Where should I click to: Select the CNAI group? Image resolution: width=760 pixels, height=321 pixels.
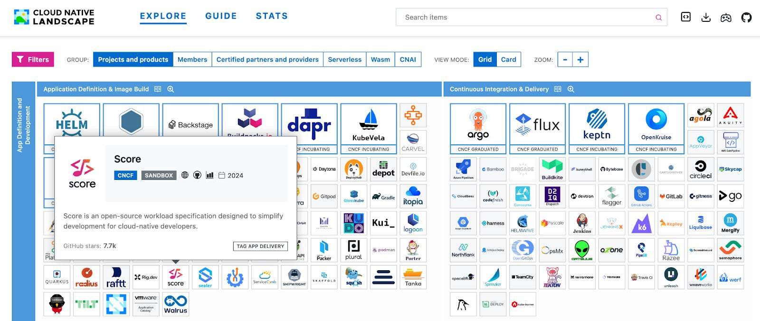click(408, 59)
